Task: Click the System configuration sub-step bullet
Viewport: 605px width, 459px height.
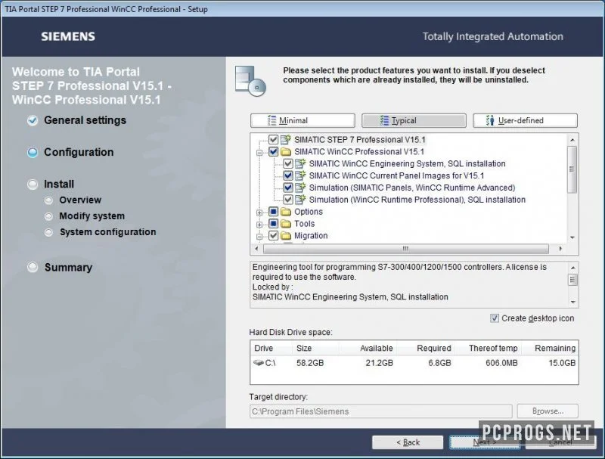Action: (48, 232)
